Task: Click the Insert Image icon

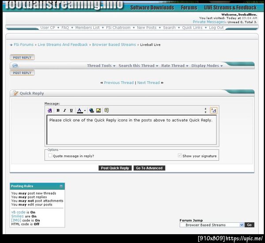Action: tap(98, 110)
